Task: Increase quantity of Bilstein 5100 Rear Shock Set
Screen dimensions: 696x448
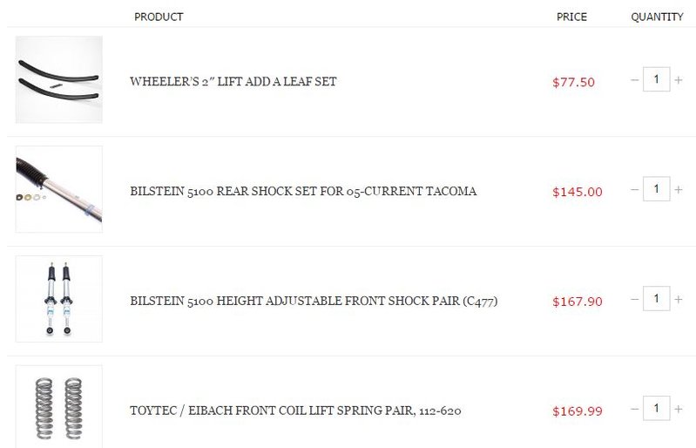Action: click(679, 190)
